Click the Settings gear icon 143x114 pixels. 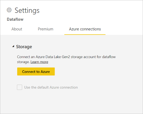click(x=9, y=10)
